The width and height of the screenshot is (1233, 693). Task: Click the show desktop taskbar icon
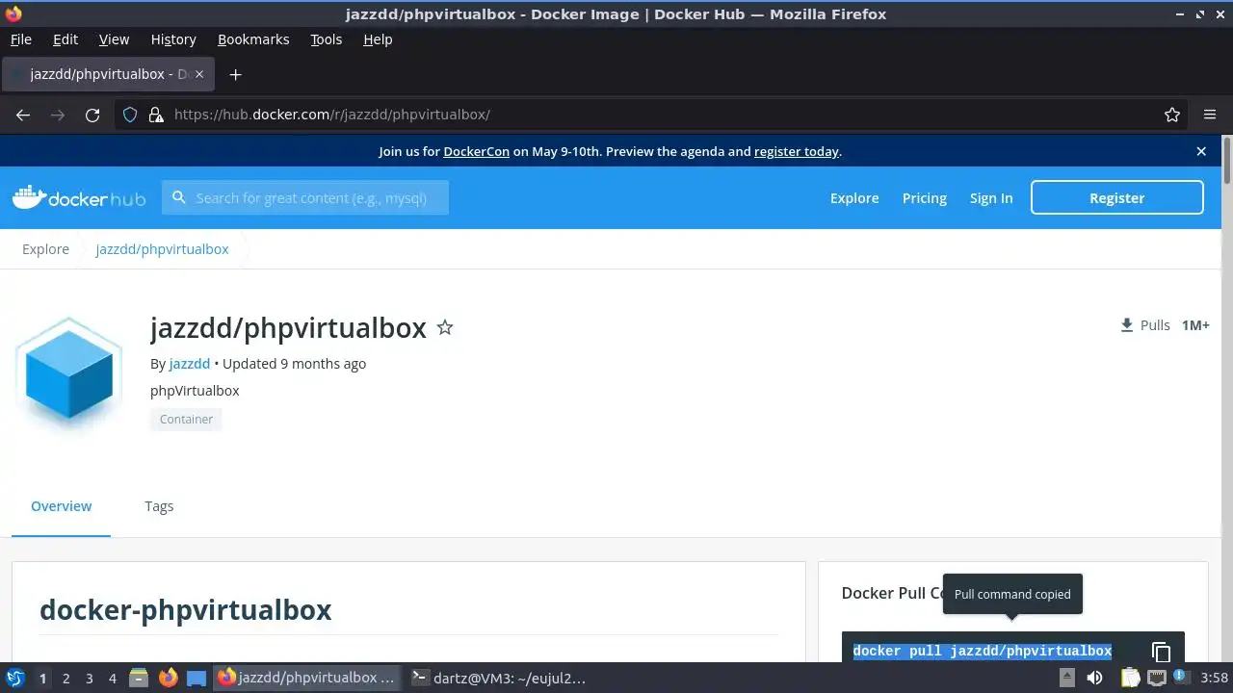tap(197, 678)
